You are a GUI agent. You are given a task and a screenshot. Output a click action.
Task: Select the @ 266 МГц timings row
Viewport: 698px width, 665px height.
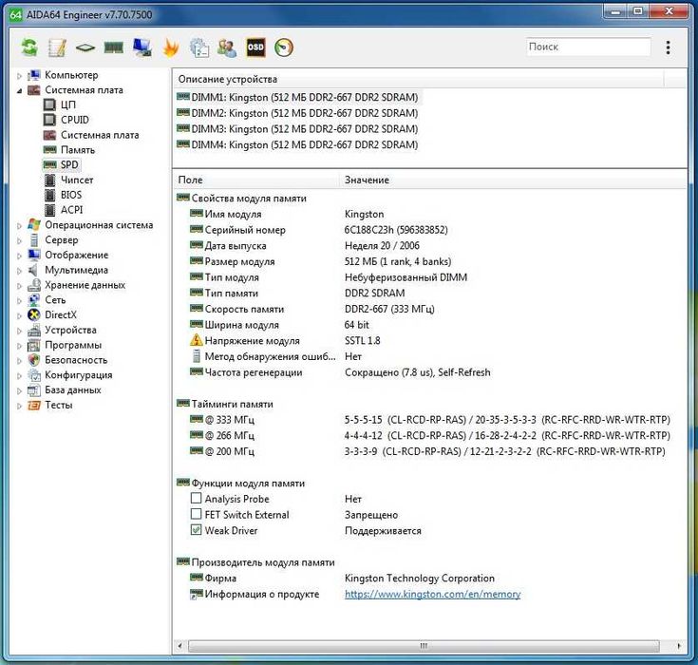pos(430,435)
